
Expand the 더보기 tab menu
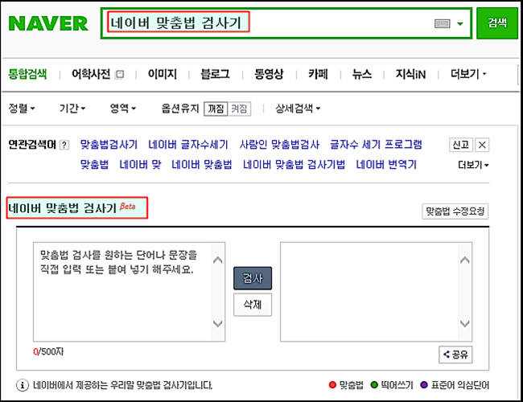[x=468, y=74]
